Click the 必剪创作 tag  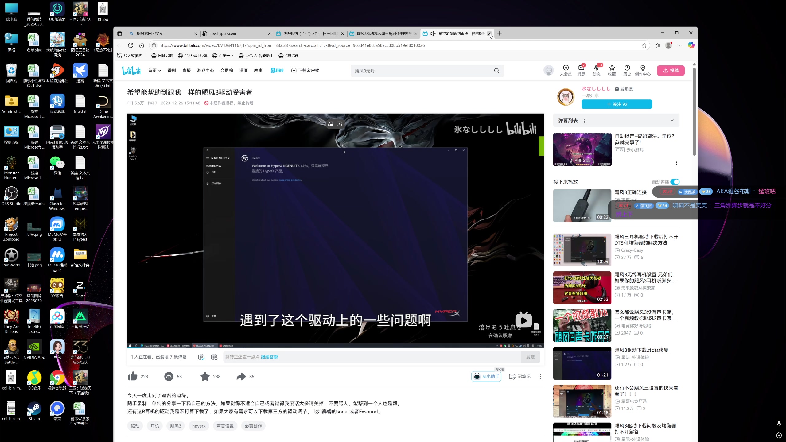pos(253,426)
